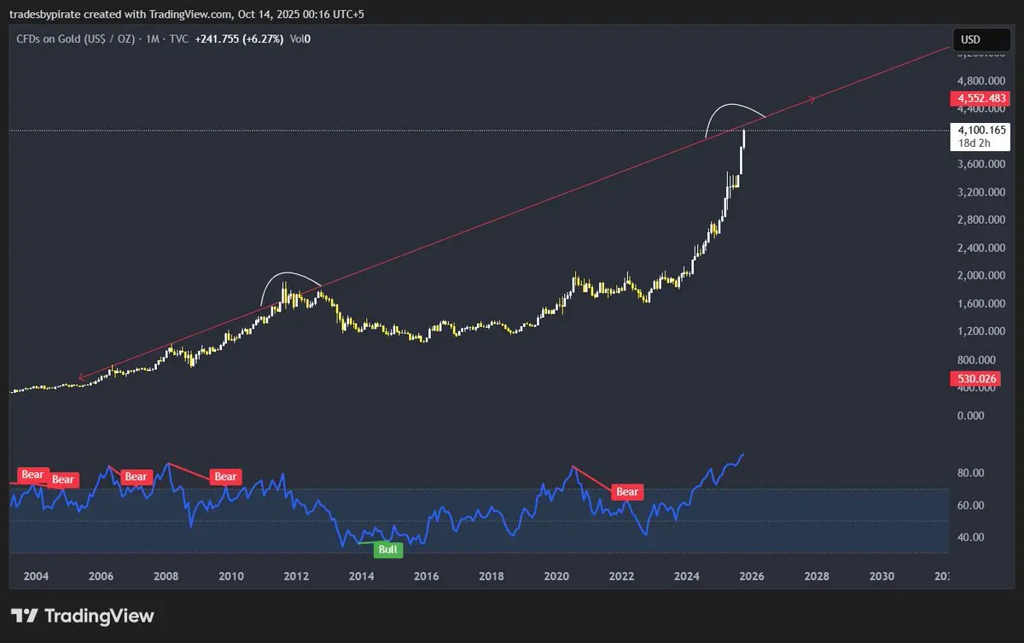Image resolution: width=1024 pixels, height=643 pixels.
Task: Click the red 4,552.483 price tag
Action: [981, 98]
